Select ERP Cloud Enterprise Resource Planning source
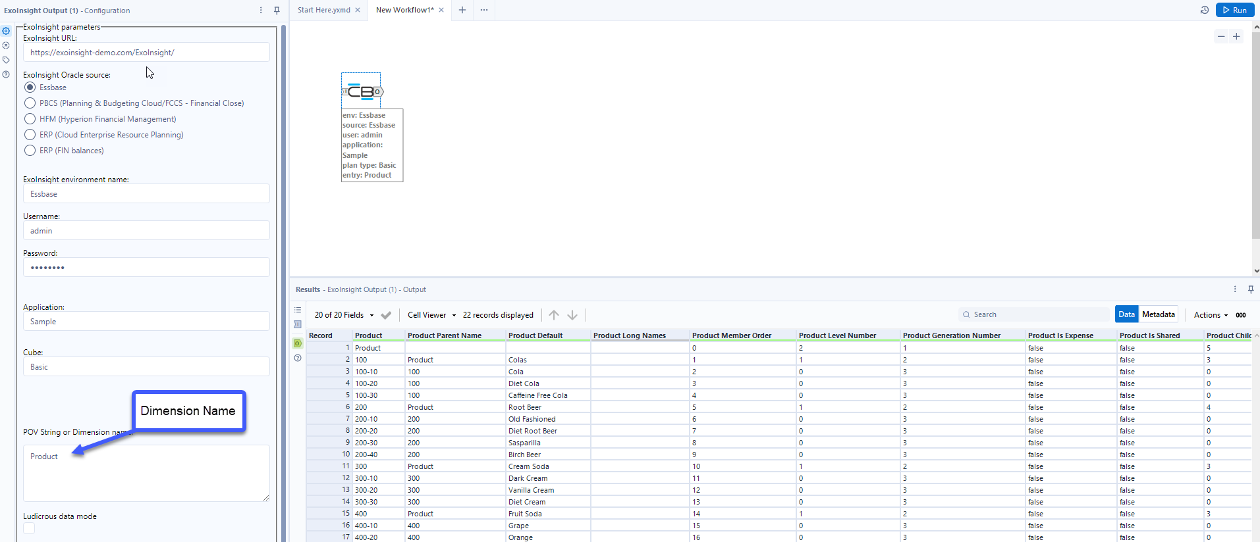 coord(30,135)
